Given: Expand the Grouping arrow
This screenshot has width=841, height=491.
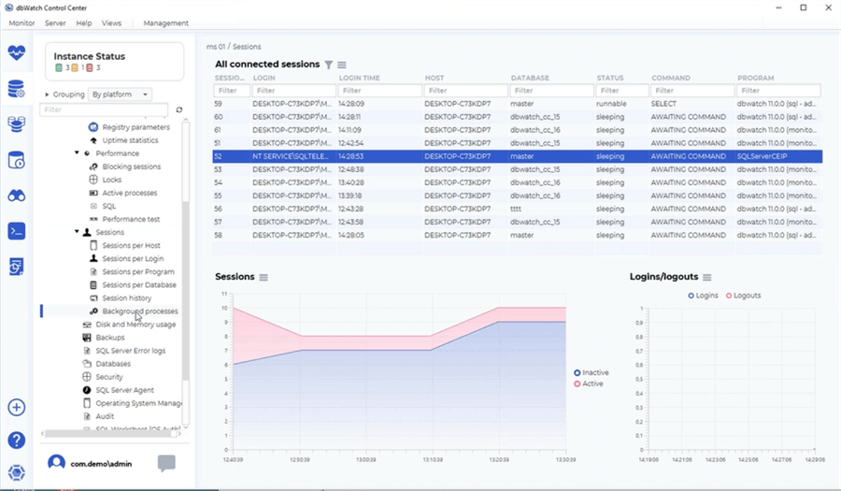Looking at the screenshot, I should (48, 94).
